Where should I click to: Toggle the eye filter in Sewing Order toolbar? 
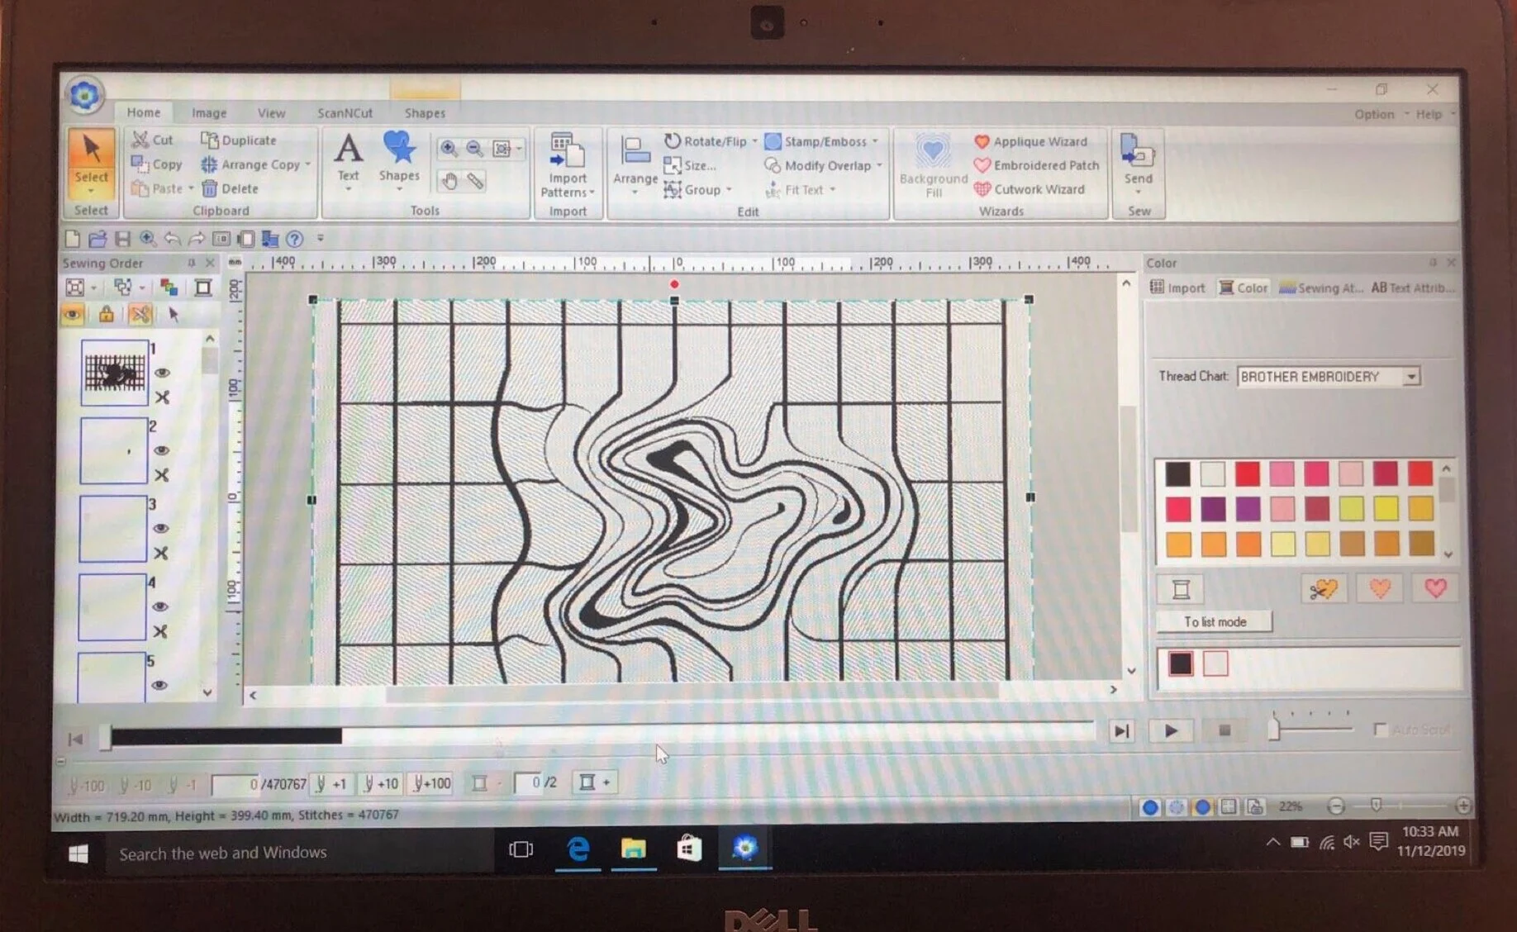pos(73,314)
